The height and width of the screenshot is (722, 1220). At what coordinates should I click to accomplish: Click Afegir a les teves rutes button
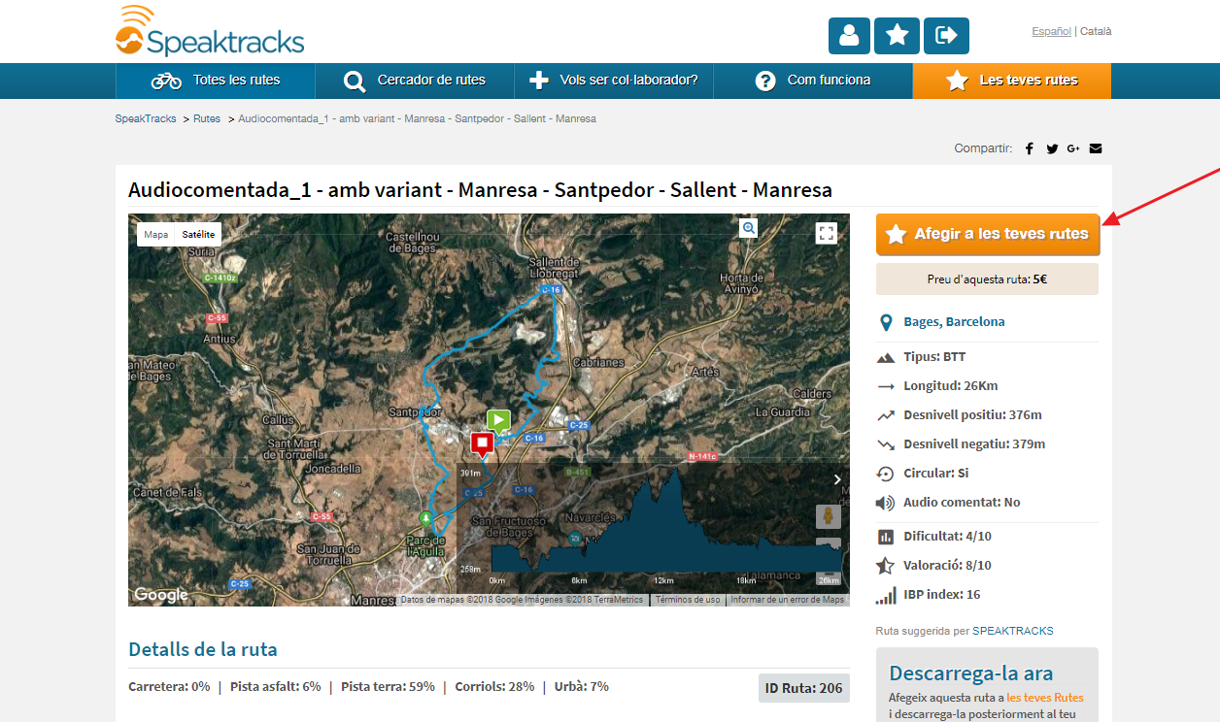[x=988, y=234]
